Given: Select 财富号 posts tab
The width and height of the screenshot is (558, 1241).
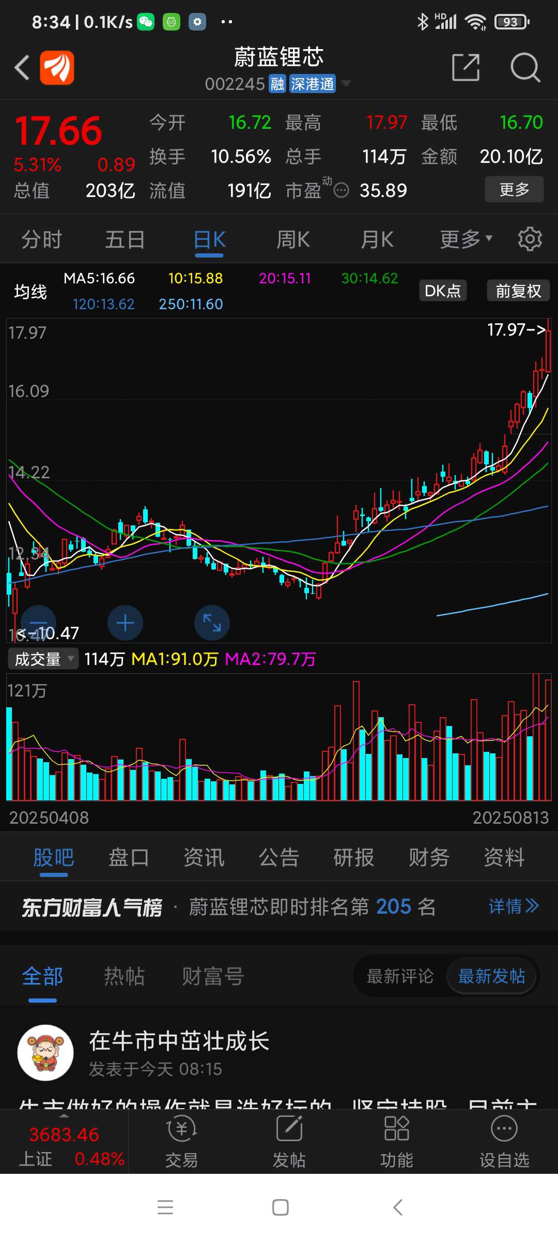Looking at the screenshot, I should pyautogui.click(x=212, y=976).
